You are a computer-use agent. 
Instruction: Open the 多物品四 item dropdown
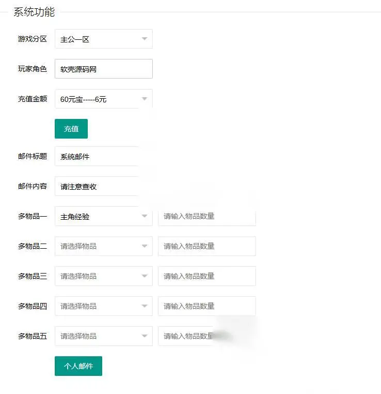tap(104, 306)
